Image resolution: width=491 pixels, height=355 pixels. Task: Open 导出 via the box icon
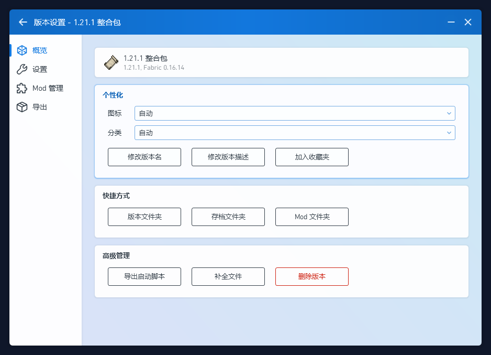pos(22,107)
